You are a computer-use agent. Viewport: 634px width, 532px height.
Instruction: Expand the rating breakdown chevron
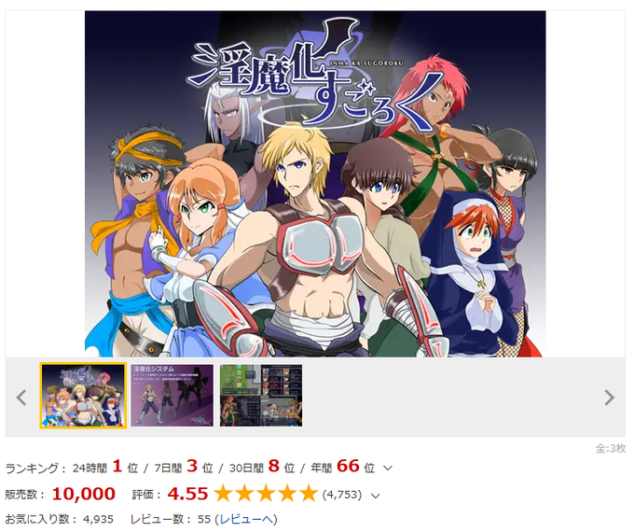375,496
